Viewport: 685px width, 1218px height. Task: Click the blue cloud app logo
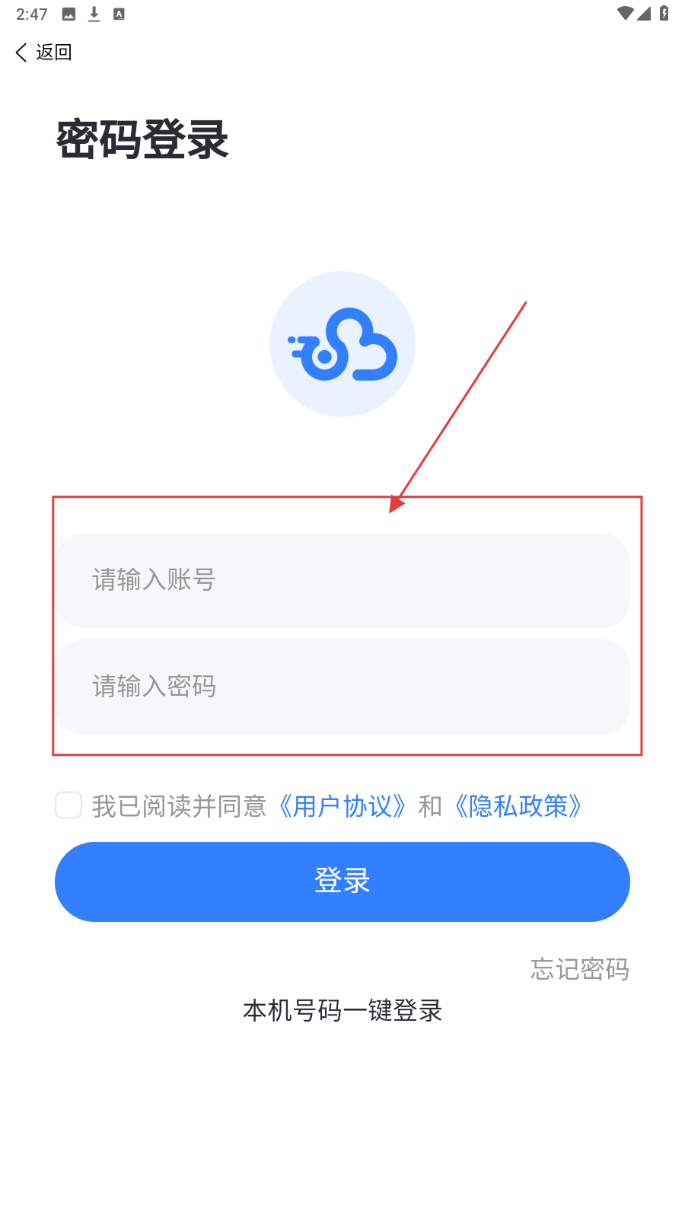tap(342, 344)
